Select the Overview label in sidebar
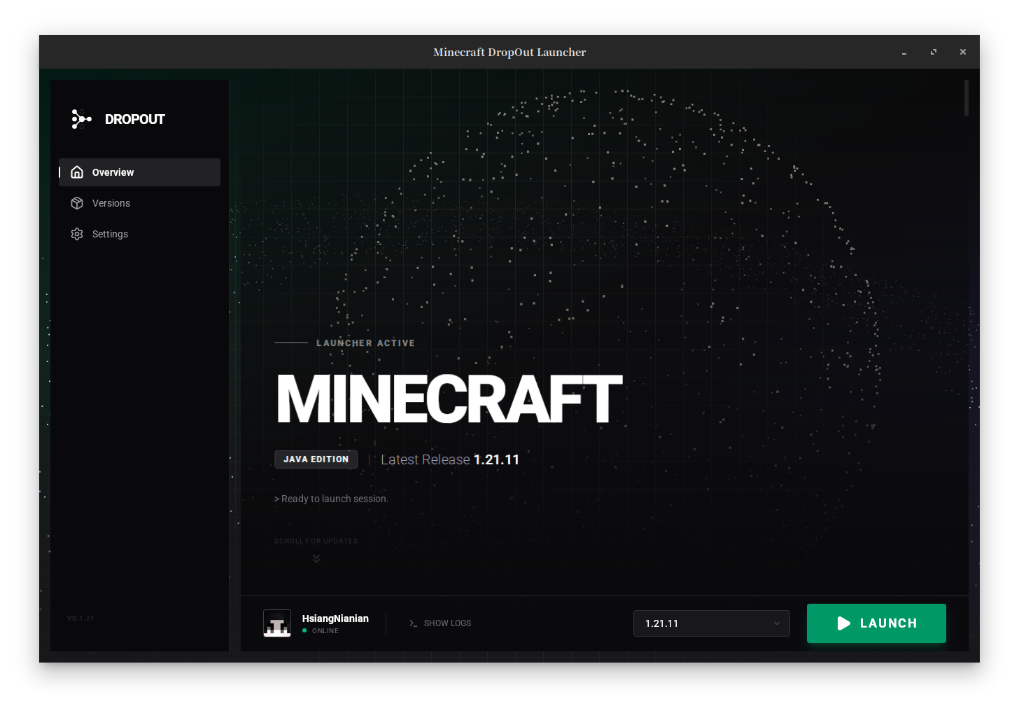This screenshot has height=706, width=1019. click(113, 172)
